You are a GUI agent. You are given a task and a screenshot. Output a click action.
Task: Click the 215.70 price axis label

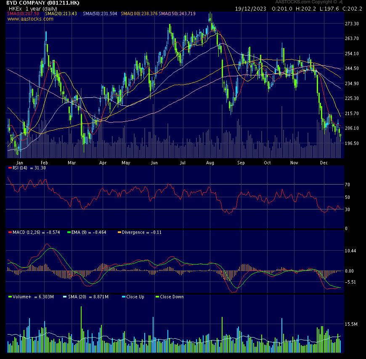(352, 113)
